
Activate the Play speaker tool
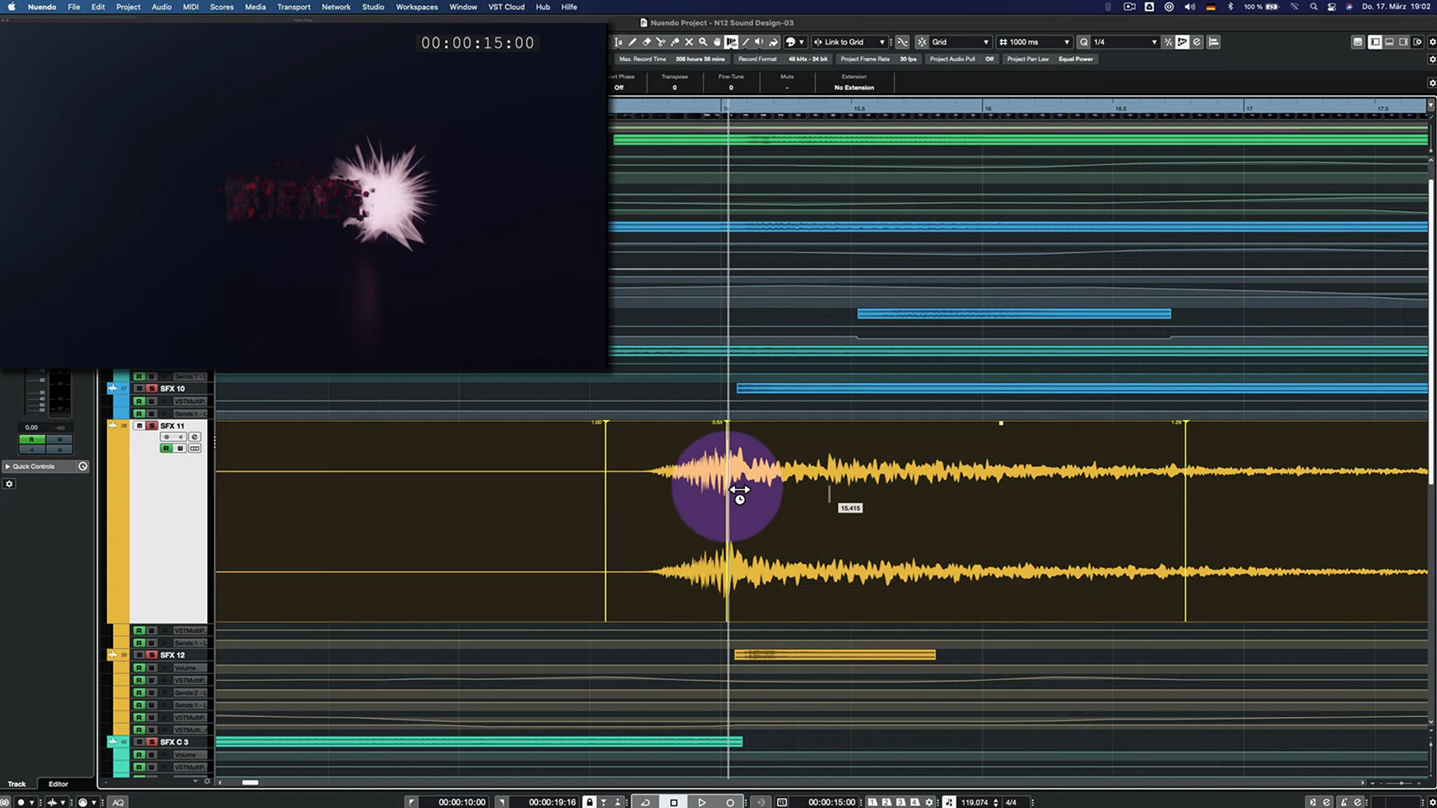759,42
